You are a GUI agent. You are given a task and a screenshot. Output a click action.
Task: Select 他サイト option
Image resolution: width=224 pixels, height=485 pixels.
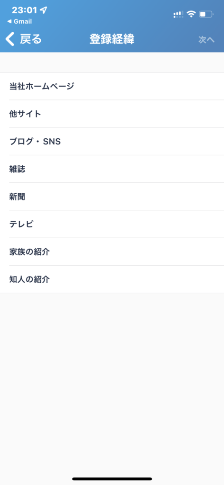coord(112,114)
